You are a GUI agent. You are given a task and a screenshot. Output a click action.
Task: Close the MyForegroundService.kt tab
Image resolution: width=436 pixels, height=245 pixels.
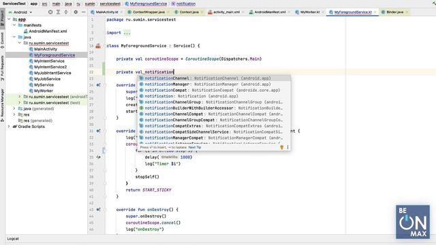tap(375, 12)
